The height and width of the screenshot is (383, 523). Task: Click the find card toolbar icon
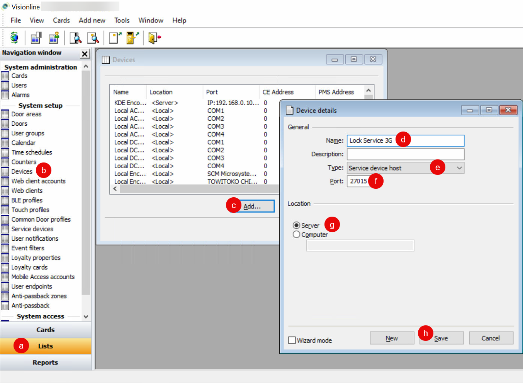[x=94, y=38]
